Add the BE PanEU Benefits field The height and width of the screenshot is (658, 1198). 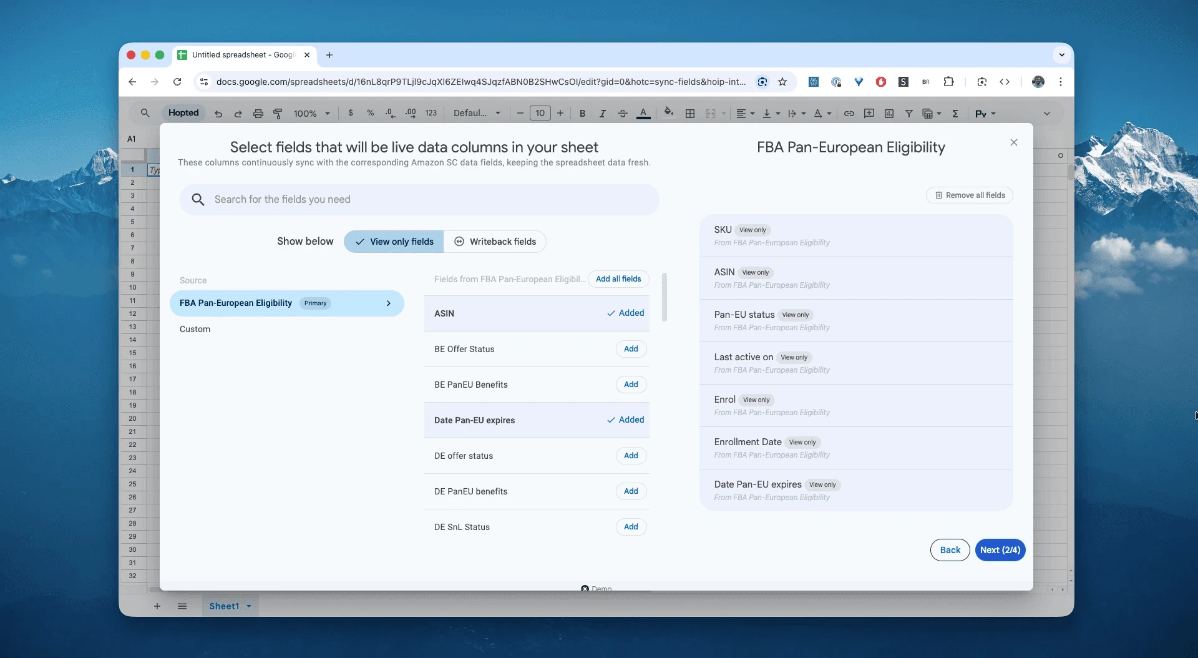pos(631,385)
